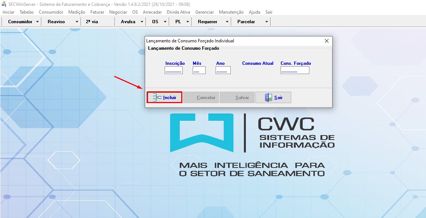Open the Faturar menu
426x218 pixels.
pyautogui.click(x=97, y=12)
